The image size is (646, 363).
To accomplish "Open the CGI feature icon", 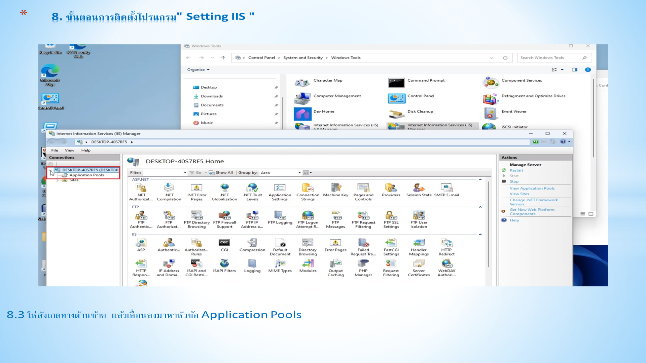I will (x=224, y=245).
